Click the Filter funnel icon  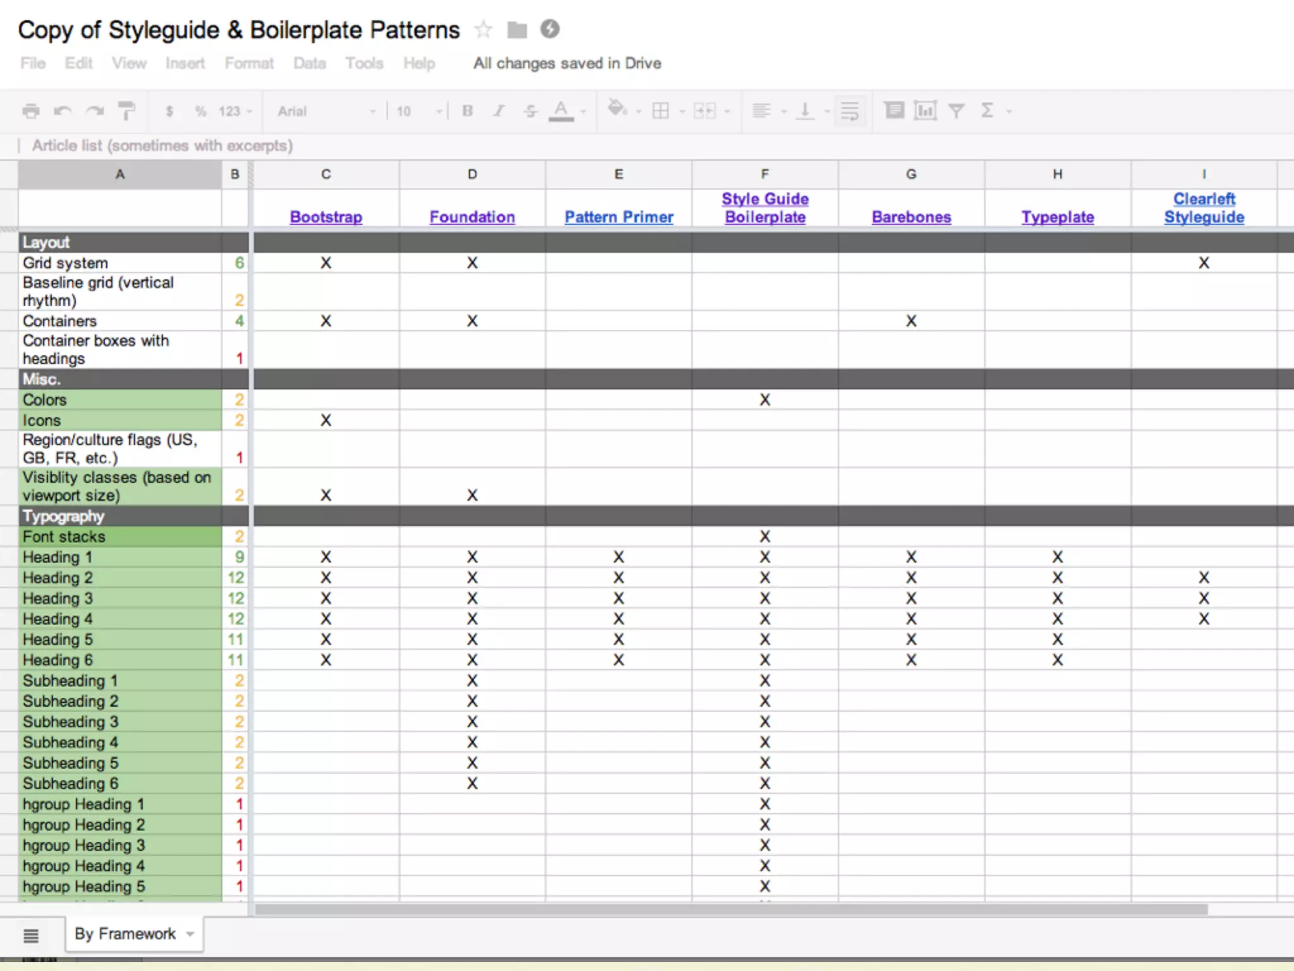click(956, 111)
